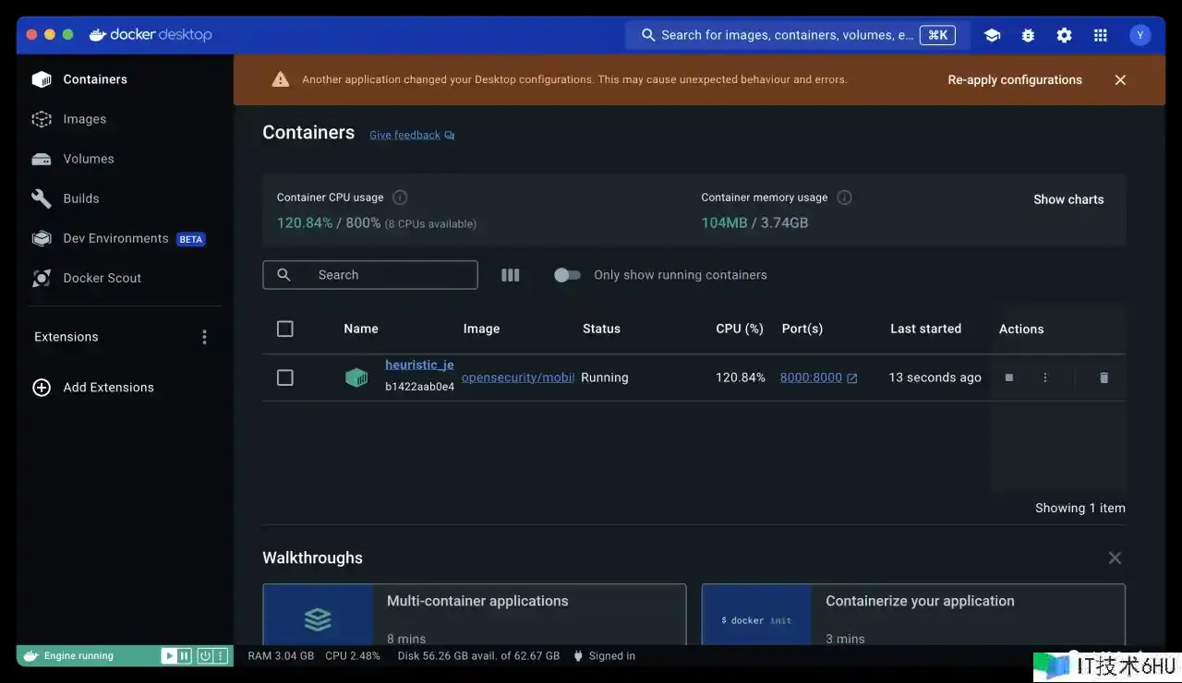
Task: Click the search bar for images and containers
Action: pos(798,35)
